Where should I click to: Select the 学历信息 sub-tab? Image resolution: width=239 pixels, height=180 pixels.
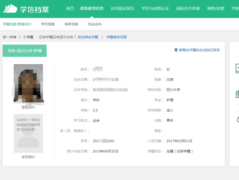click(x=48, y=24)
